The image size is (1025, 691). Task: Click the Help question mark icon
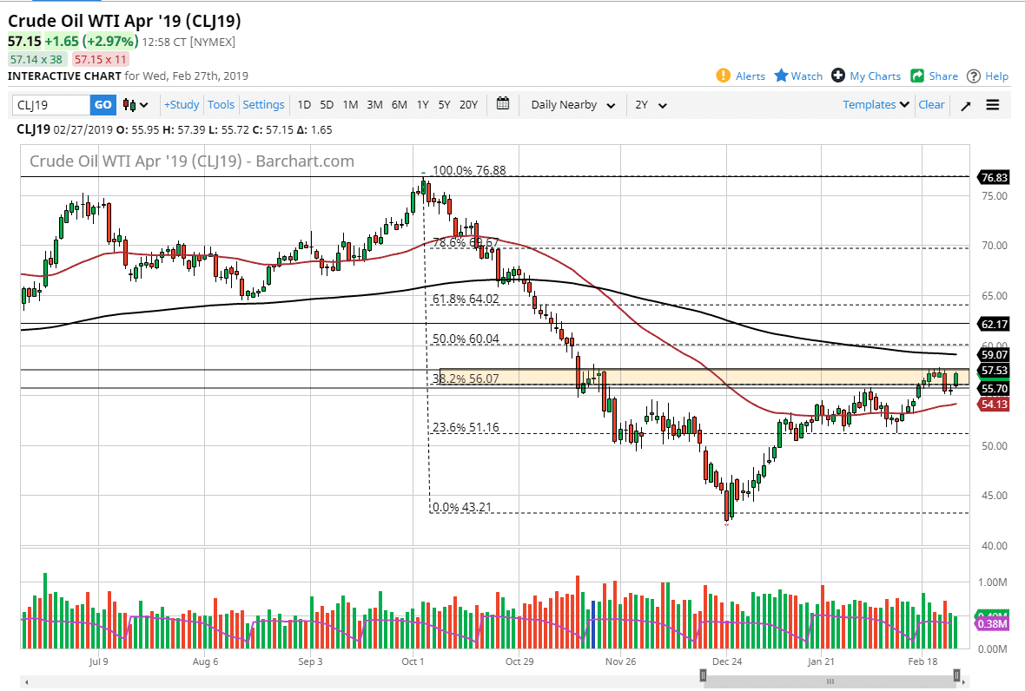tap(972, 76)
